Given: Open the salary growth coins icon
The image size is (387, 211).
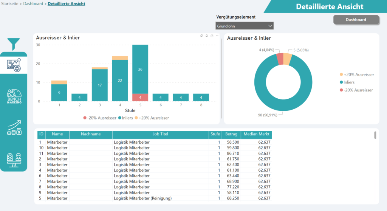Looking at the screenshot, I should (14, 128).
